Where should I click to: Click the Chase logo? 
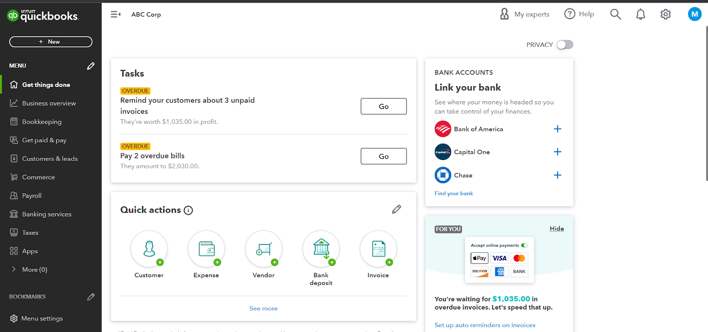(x=443, y=175)
